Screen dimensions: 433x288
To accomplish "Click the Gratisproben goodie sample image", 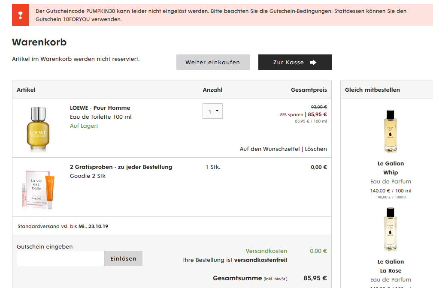I will (x=38, y=190).
